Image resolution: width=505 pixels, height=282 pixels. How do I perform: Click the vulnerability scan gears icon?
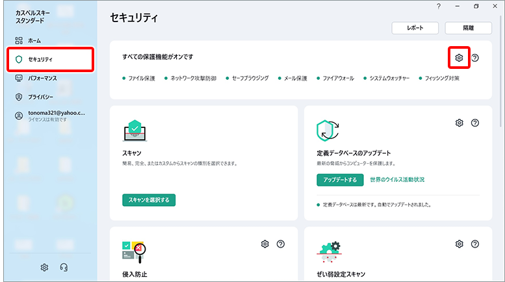click(329, 252)
